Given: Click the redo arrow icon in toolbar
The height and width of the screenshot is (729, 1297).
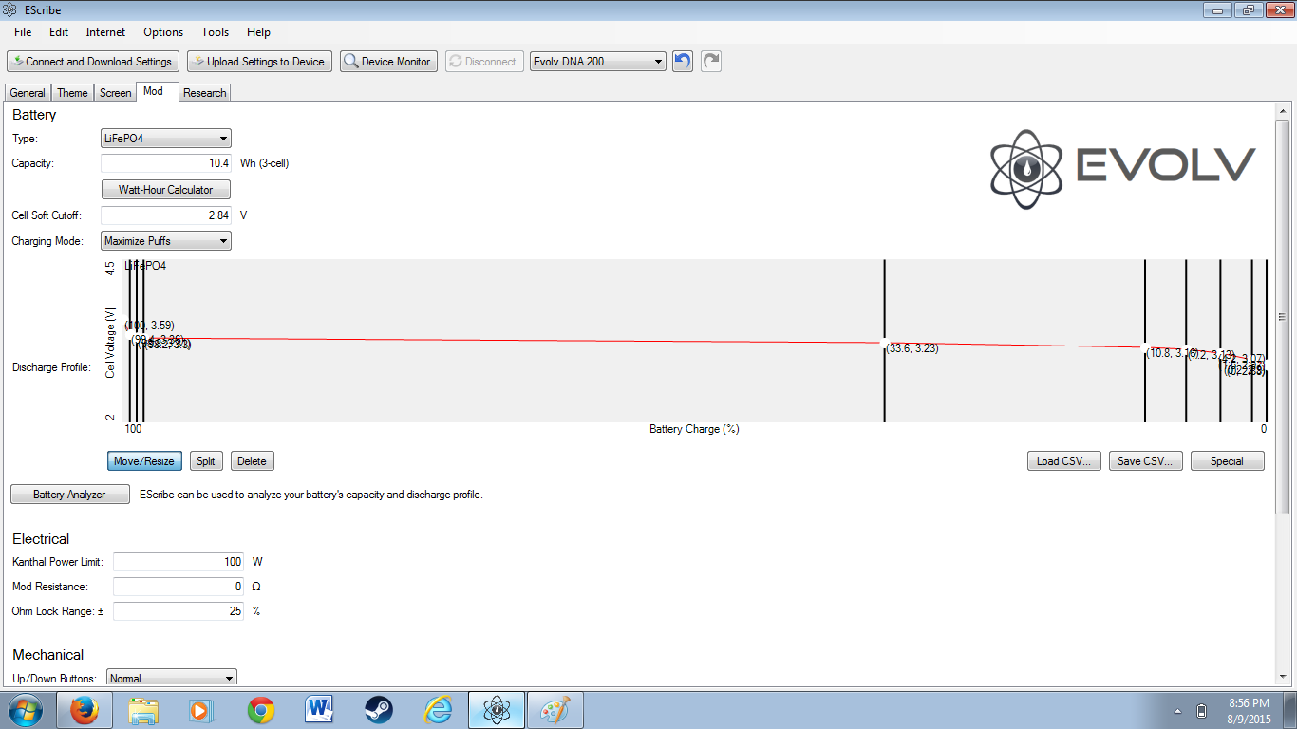Looking at the screenshot, I should pos(711,62).
